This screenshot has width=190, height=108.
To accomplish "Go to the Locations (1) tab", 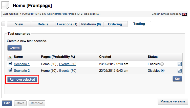I will point(67,24).
